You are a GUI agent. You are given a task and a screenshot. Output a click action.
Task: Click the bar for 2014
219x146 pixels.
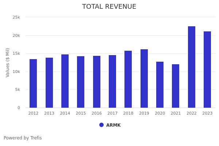tap(65, 81)
